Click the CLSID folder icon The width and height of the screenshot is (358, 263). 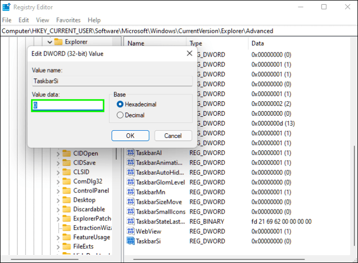click(66, 172)
